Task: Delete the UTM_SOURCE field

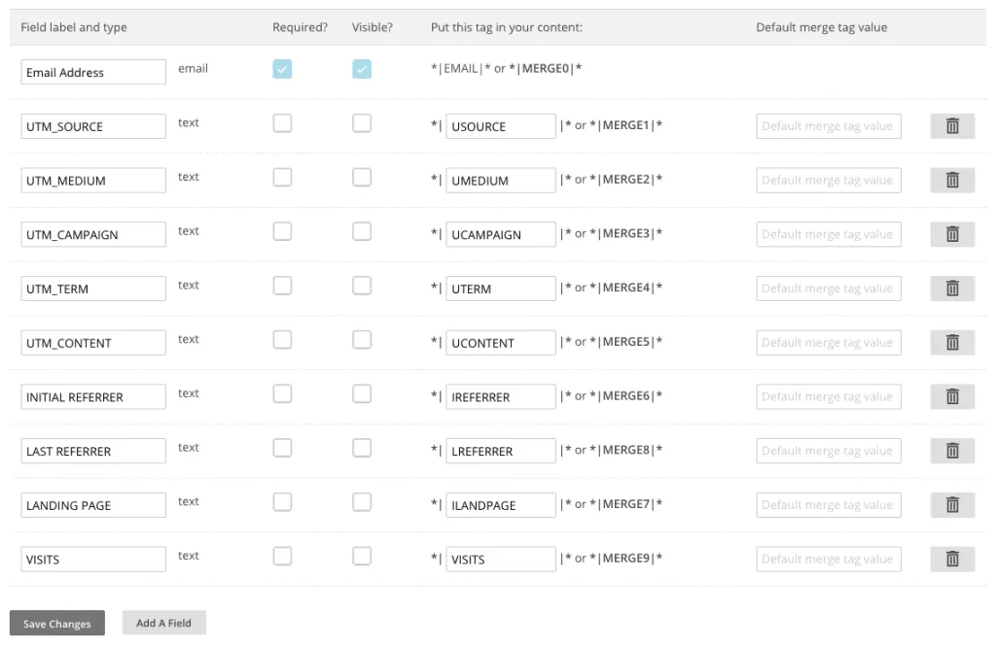Action: [952, 125]
